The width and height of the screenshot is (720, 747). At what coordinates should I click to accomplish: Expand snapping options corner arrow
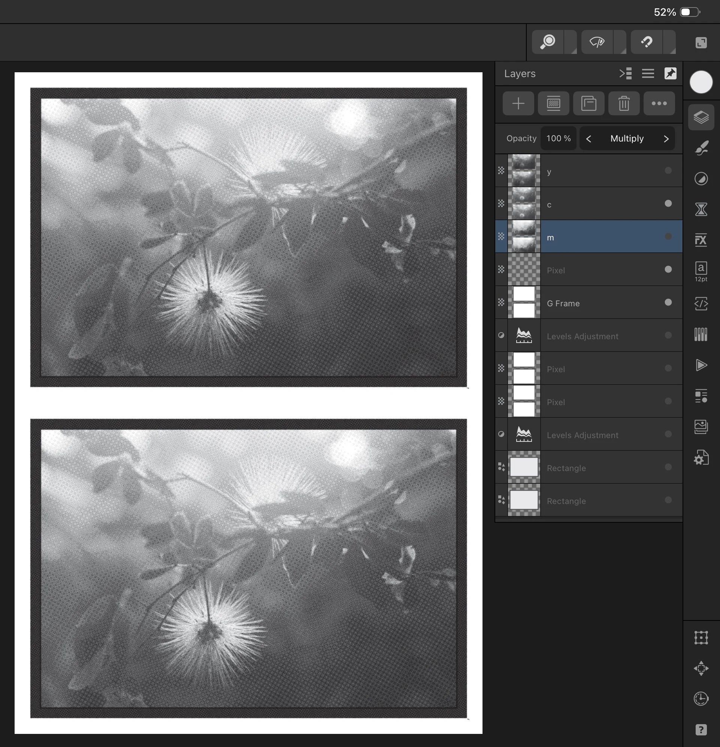670,42
